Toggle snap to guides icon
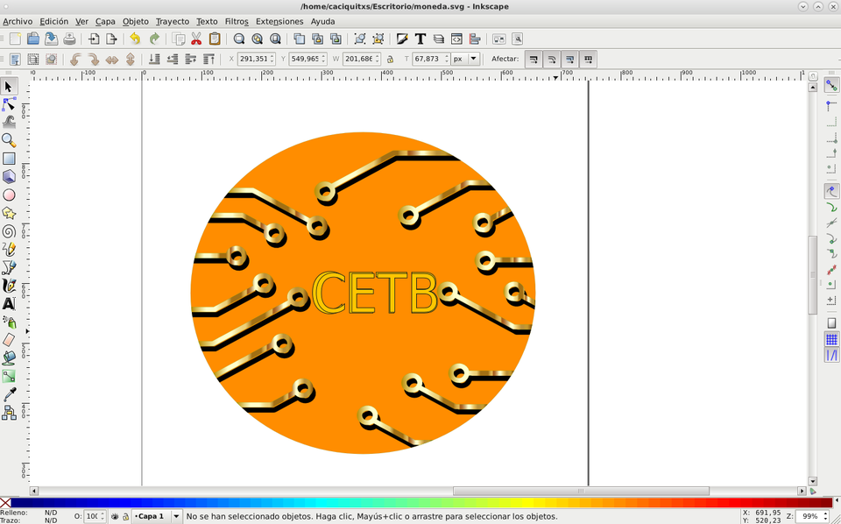The image size is (841, 524). 831,355
